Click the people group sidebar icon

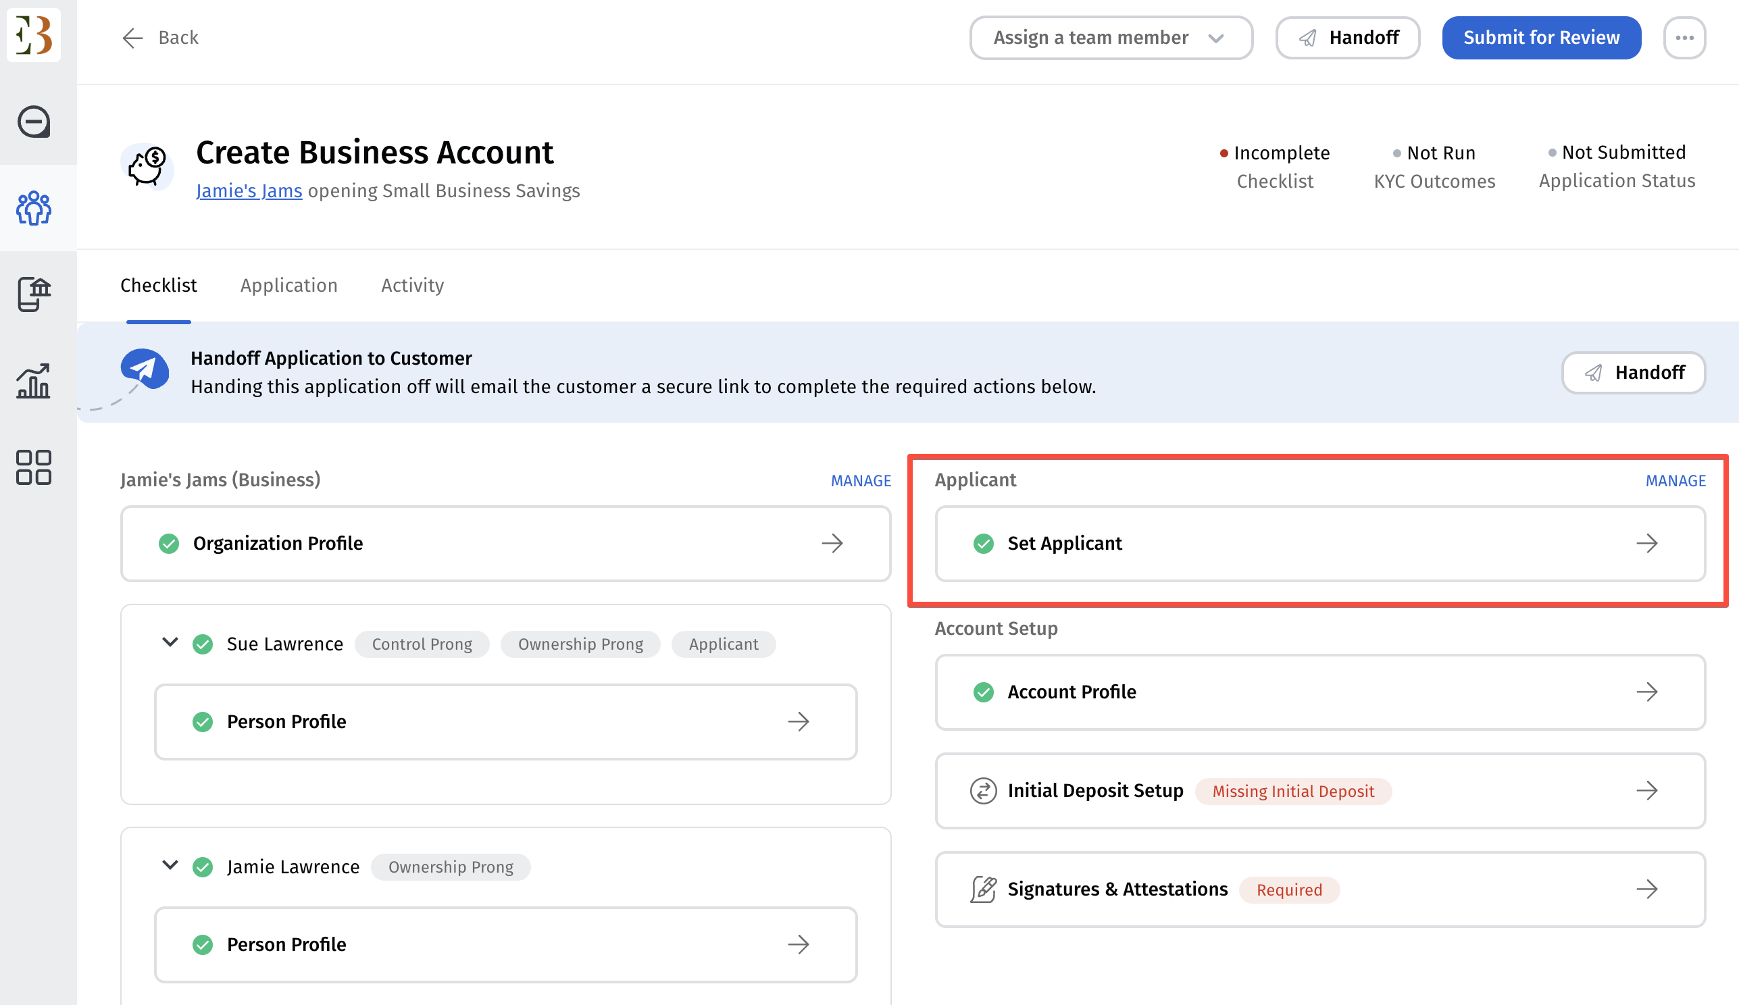33,207
